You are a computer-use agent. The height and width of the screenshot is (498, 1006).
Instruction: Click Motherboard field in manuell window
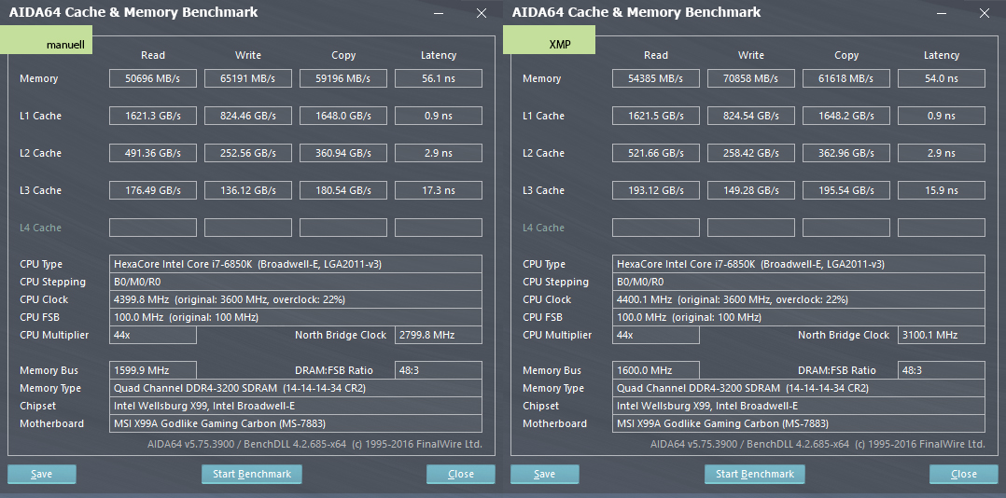[x=296, y=423]
